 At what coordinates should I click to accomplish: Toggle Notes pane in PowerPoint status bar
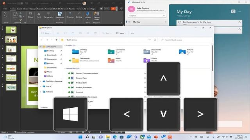tap(62, 132)
